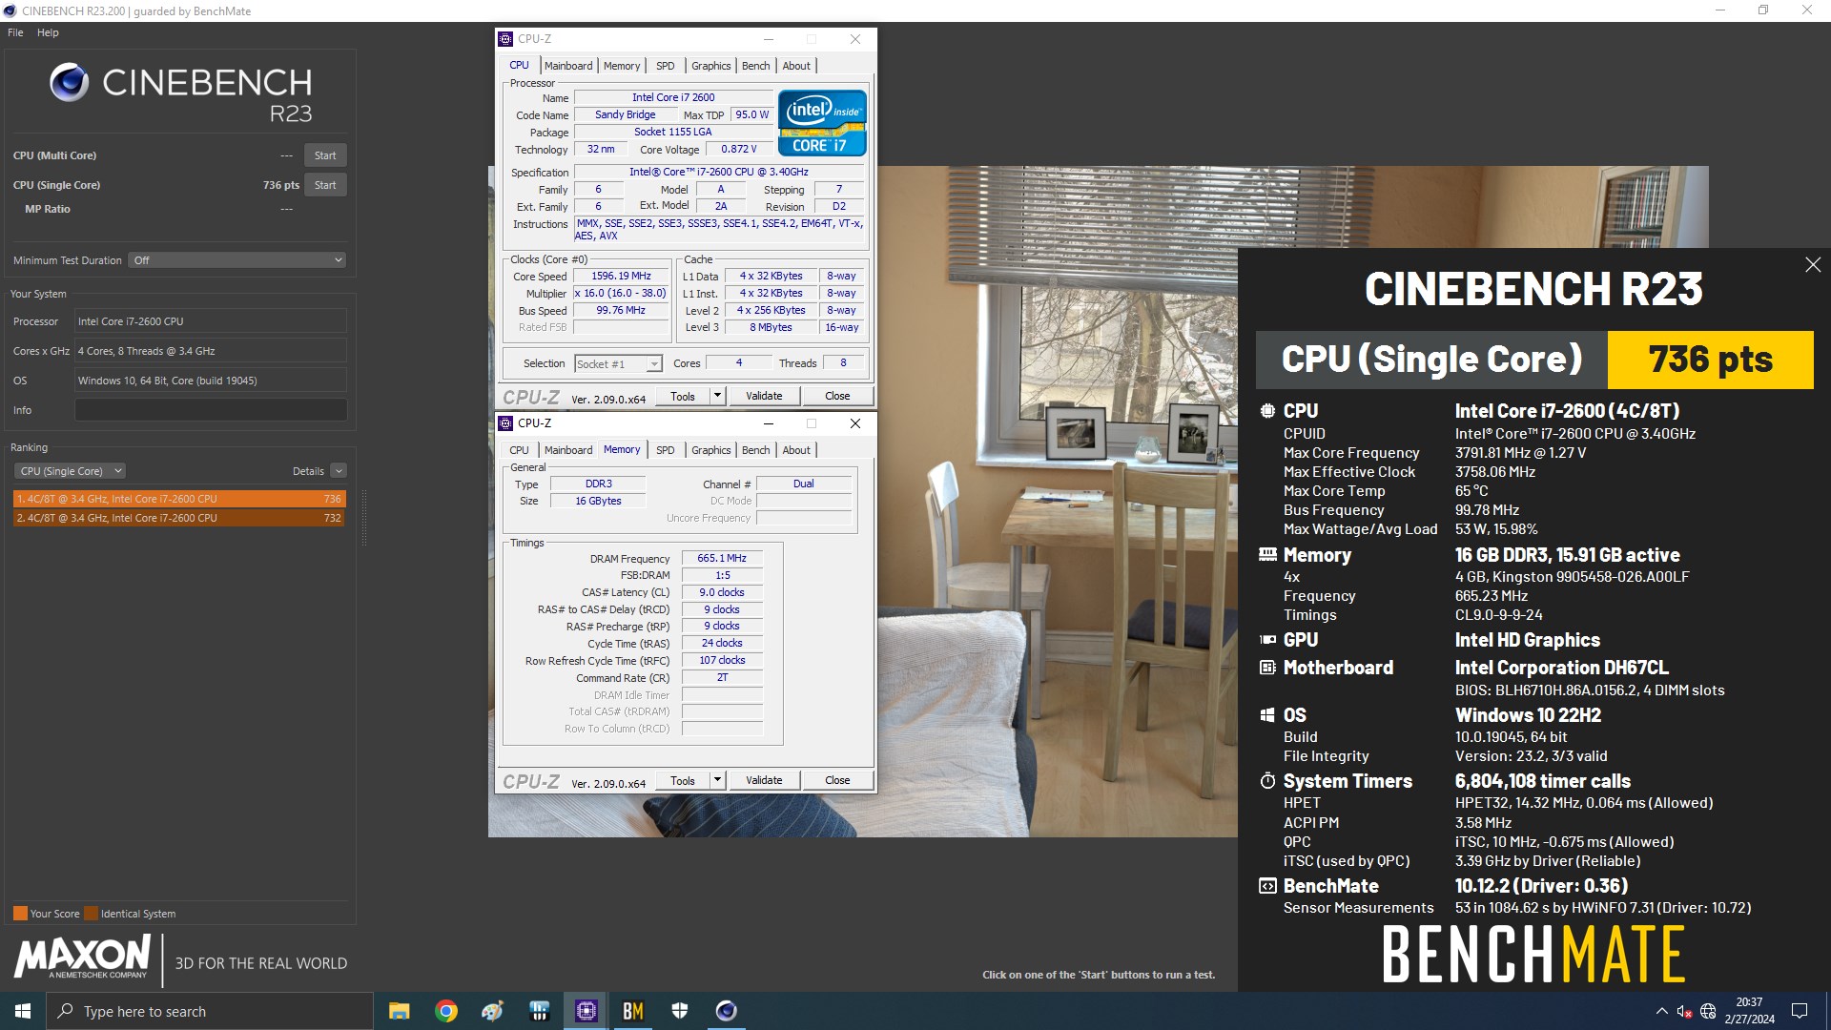This screenshot has width=1831, height=1030.
Task: Click Validate in lower CPU-Z window
Action: pyautogui.click(x=764, y=780)
